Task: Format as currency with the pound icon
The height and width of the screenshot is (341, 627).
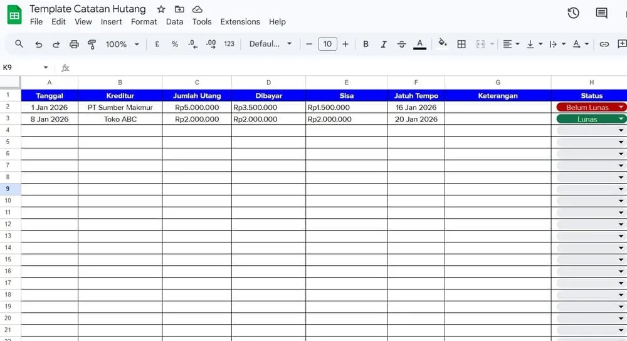Action: click(157, 44)
